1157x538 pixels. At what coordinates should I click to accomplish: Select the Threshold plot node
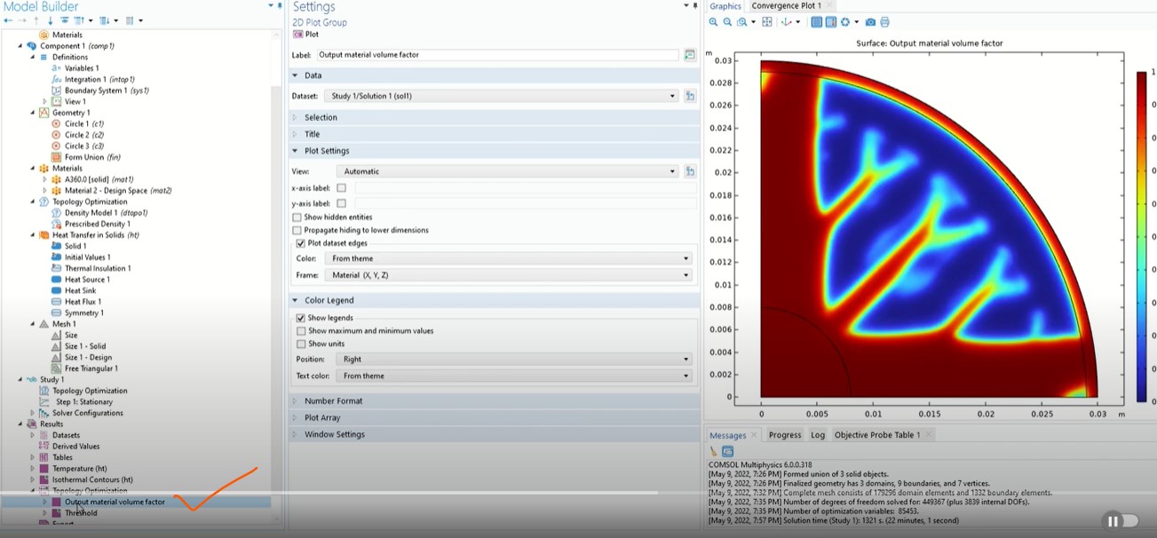click(x=81, y=513)
